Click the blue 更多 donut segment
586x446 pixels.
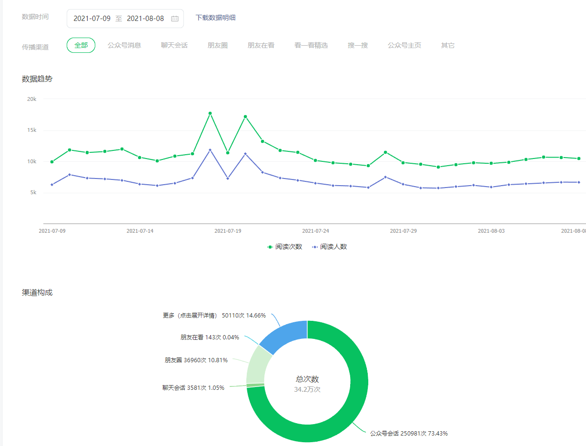[286, 336]
